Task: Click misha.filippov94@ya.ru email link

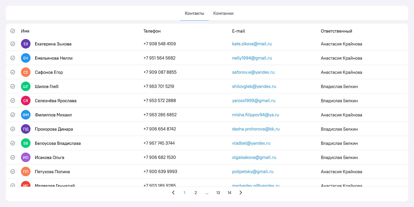Action: [255, 115]
